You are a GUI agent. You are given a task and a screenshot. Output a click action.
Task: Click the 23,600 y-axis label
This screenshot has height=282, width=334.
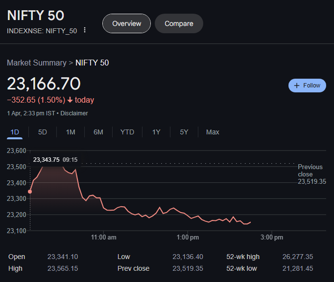click(16, 151)
